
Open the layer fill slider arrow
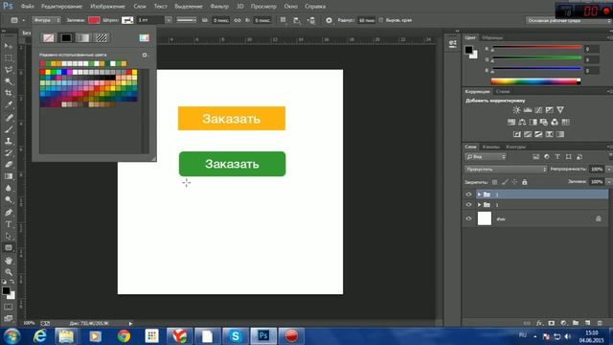coord(609,182)
